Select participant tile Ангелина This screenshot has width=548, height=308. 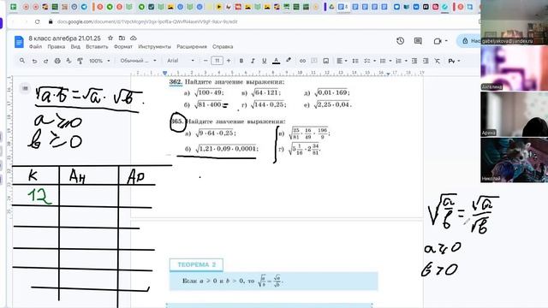pos(514,68)
